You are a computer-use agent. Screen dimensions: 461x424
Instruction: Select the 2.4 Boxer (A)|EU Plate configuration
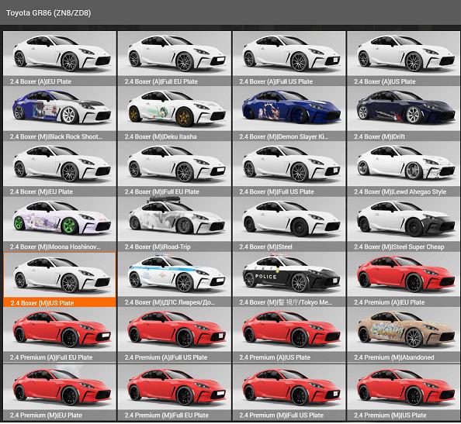[x=60, y=58]
